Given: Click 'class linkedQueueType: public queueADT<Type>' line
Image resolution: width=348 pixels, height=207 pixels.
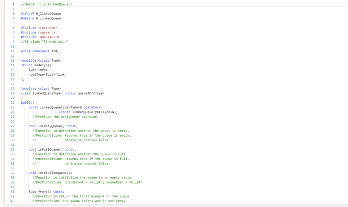Looking at the screenshot, I should pyautogui.click(x=62, y=93).
